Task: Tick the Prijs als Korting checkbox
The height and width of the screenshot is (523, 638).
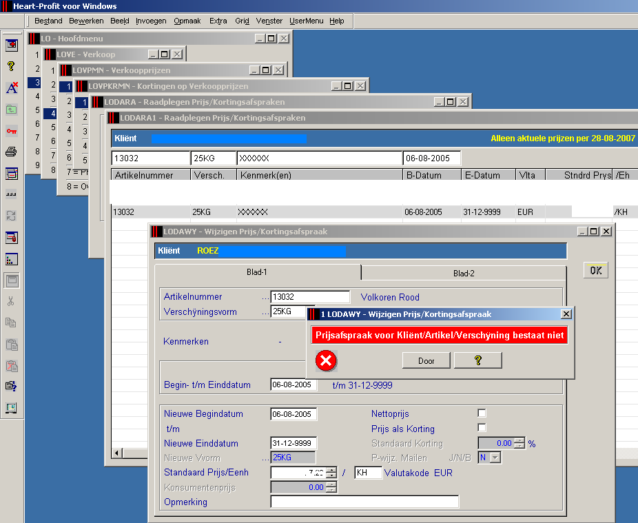Action: 482,428
